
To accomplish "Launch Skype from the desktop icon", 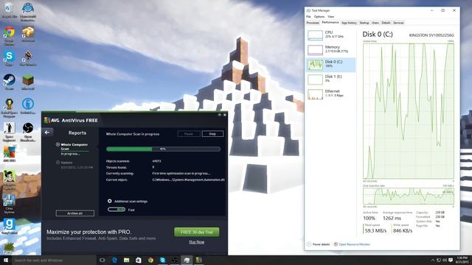I will point(10,59).
